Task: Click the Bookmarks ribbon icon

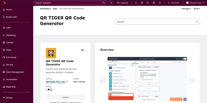Action: click(4, 17)
